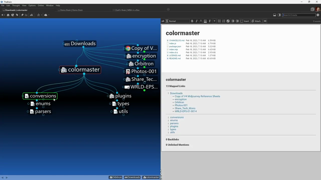Click the text highlight color icon

205,21
